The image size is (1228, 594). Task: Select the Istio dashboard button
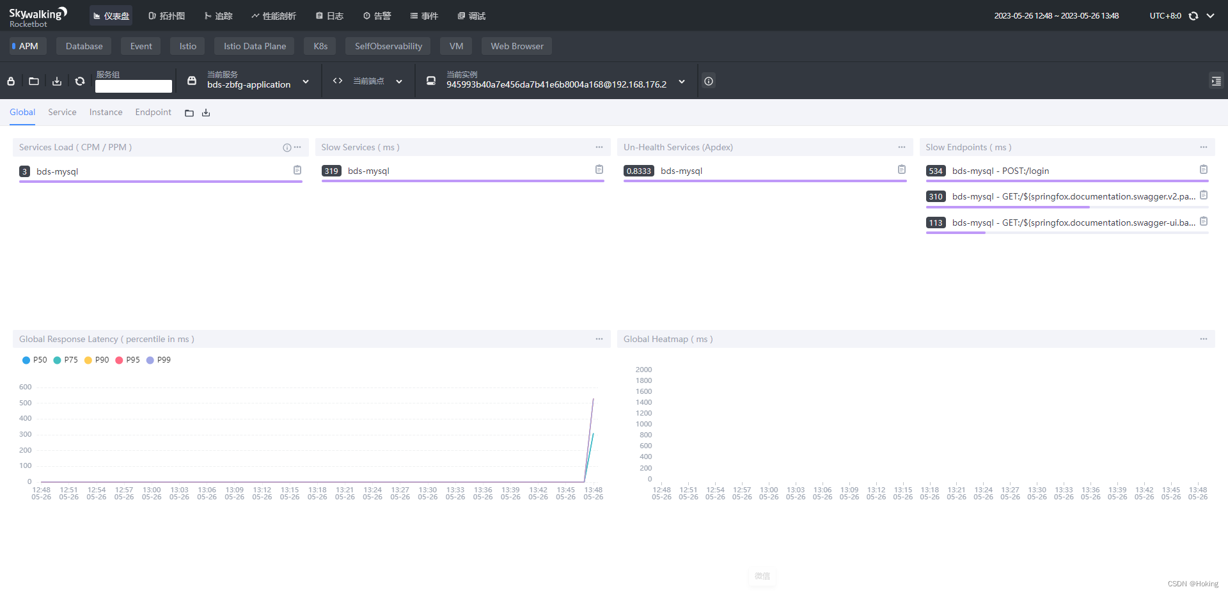(x=188, y=46)
